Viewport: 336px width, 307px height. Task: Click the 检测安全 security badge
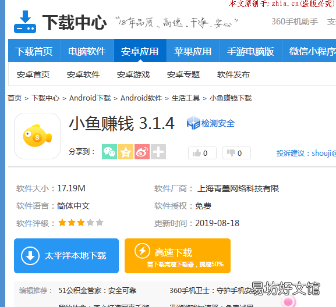point(211,123)
